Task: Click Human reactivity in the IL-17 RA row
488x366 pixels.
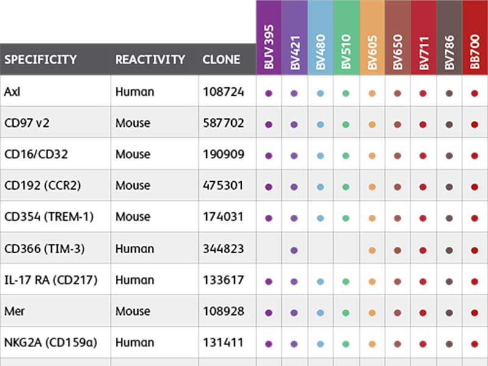Action: point(135,280)
